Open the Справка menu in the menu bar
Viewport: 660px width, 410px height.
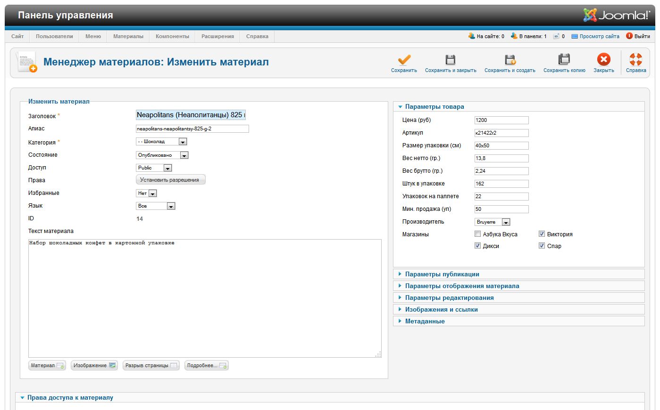[x=257, y=36]
